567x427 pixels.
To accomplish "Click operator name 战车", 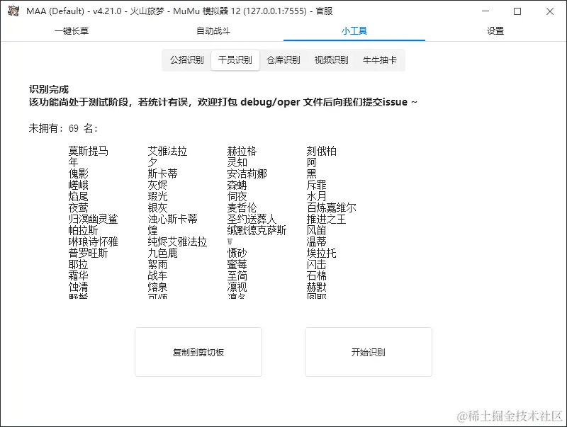I will (157, 275).
